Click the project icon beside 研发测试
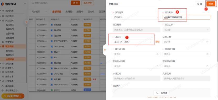 coord(52,25)
